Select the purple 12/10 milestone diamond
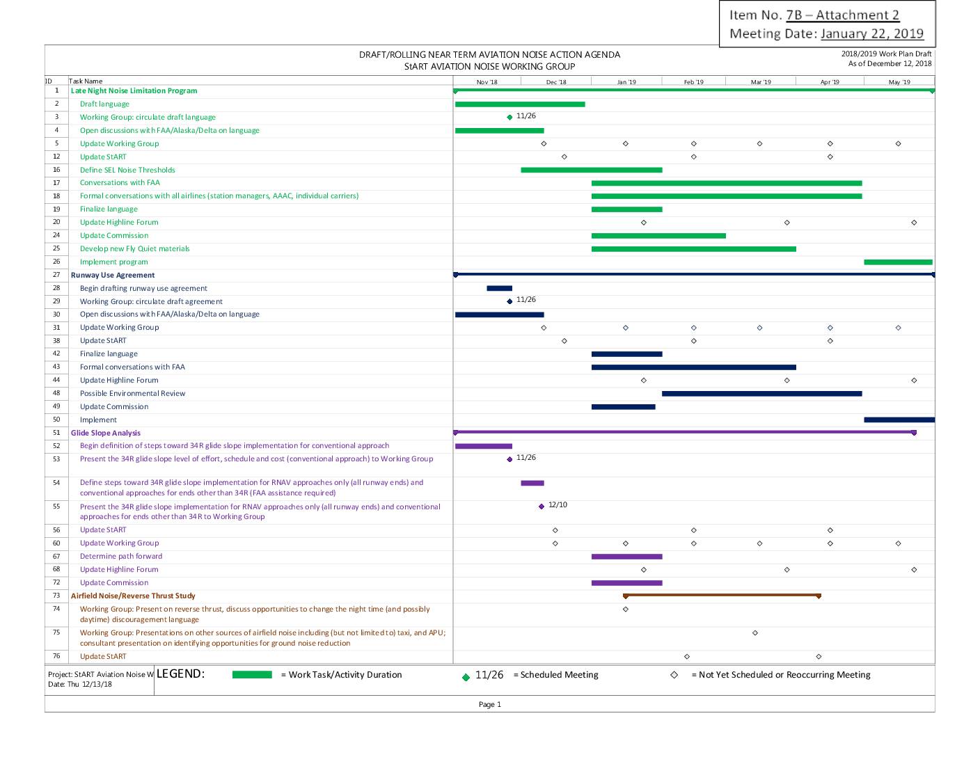980x757 pixels. pos(542,507)
